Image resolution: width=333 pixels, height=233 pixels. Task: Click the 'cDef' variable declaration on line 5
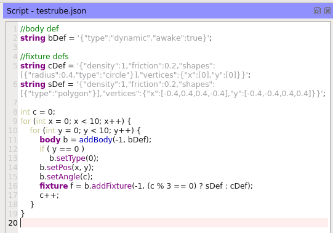pyautogui.click(x=57, y=66)
